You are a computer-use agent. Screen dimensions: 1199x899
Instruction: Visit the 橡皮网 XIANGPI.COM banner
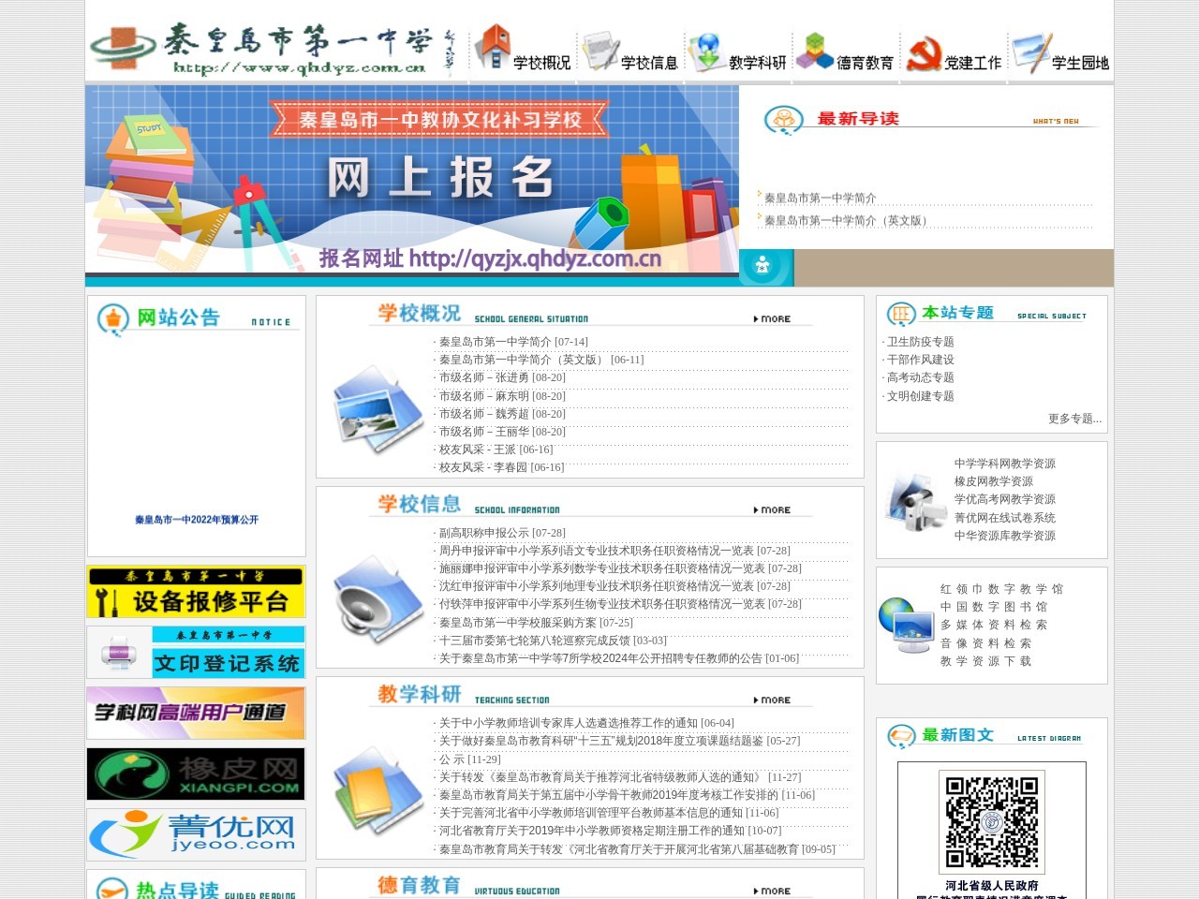click(x=196, y=774)
